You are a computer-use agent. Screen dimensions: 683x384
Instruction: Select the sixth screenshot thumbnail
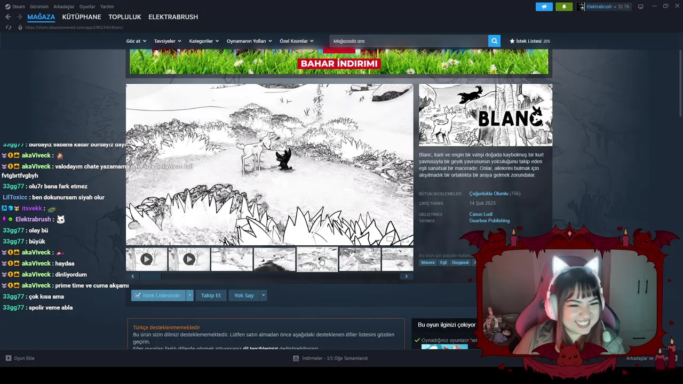[360, 259]
